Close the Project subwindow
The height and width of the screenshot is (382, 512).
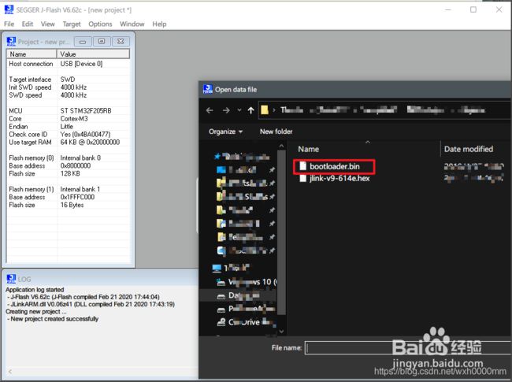point(121,42)
